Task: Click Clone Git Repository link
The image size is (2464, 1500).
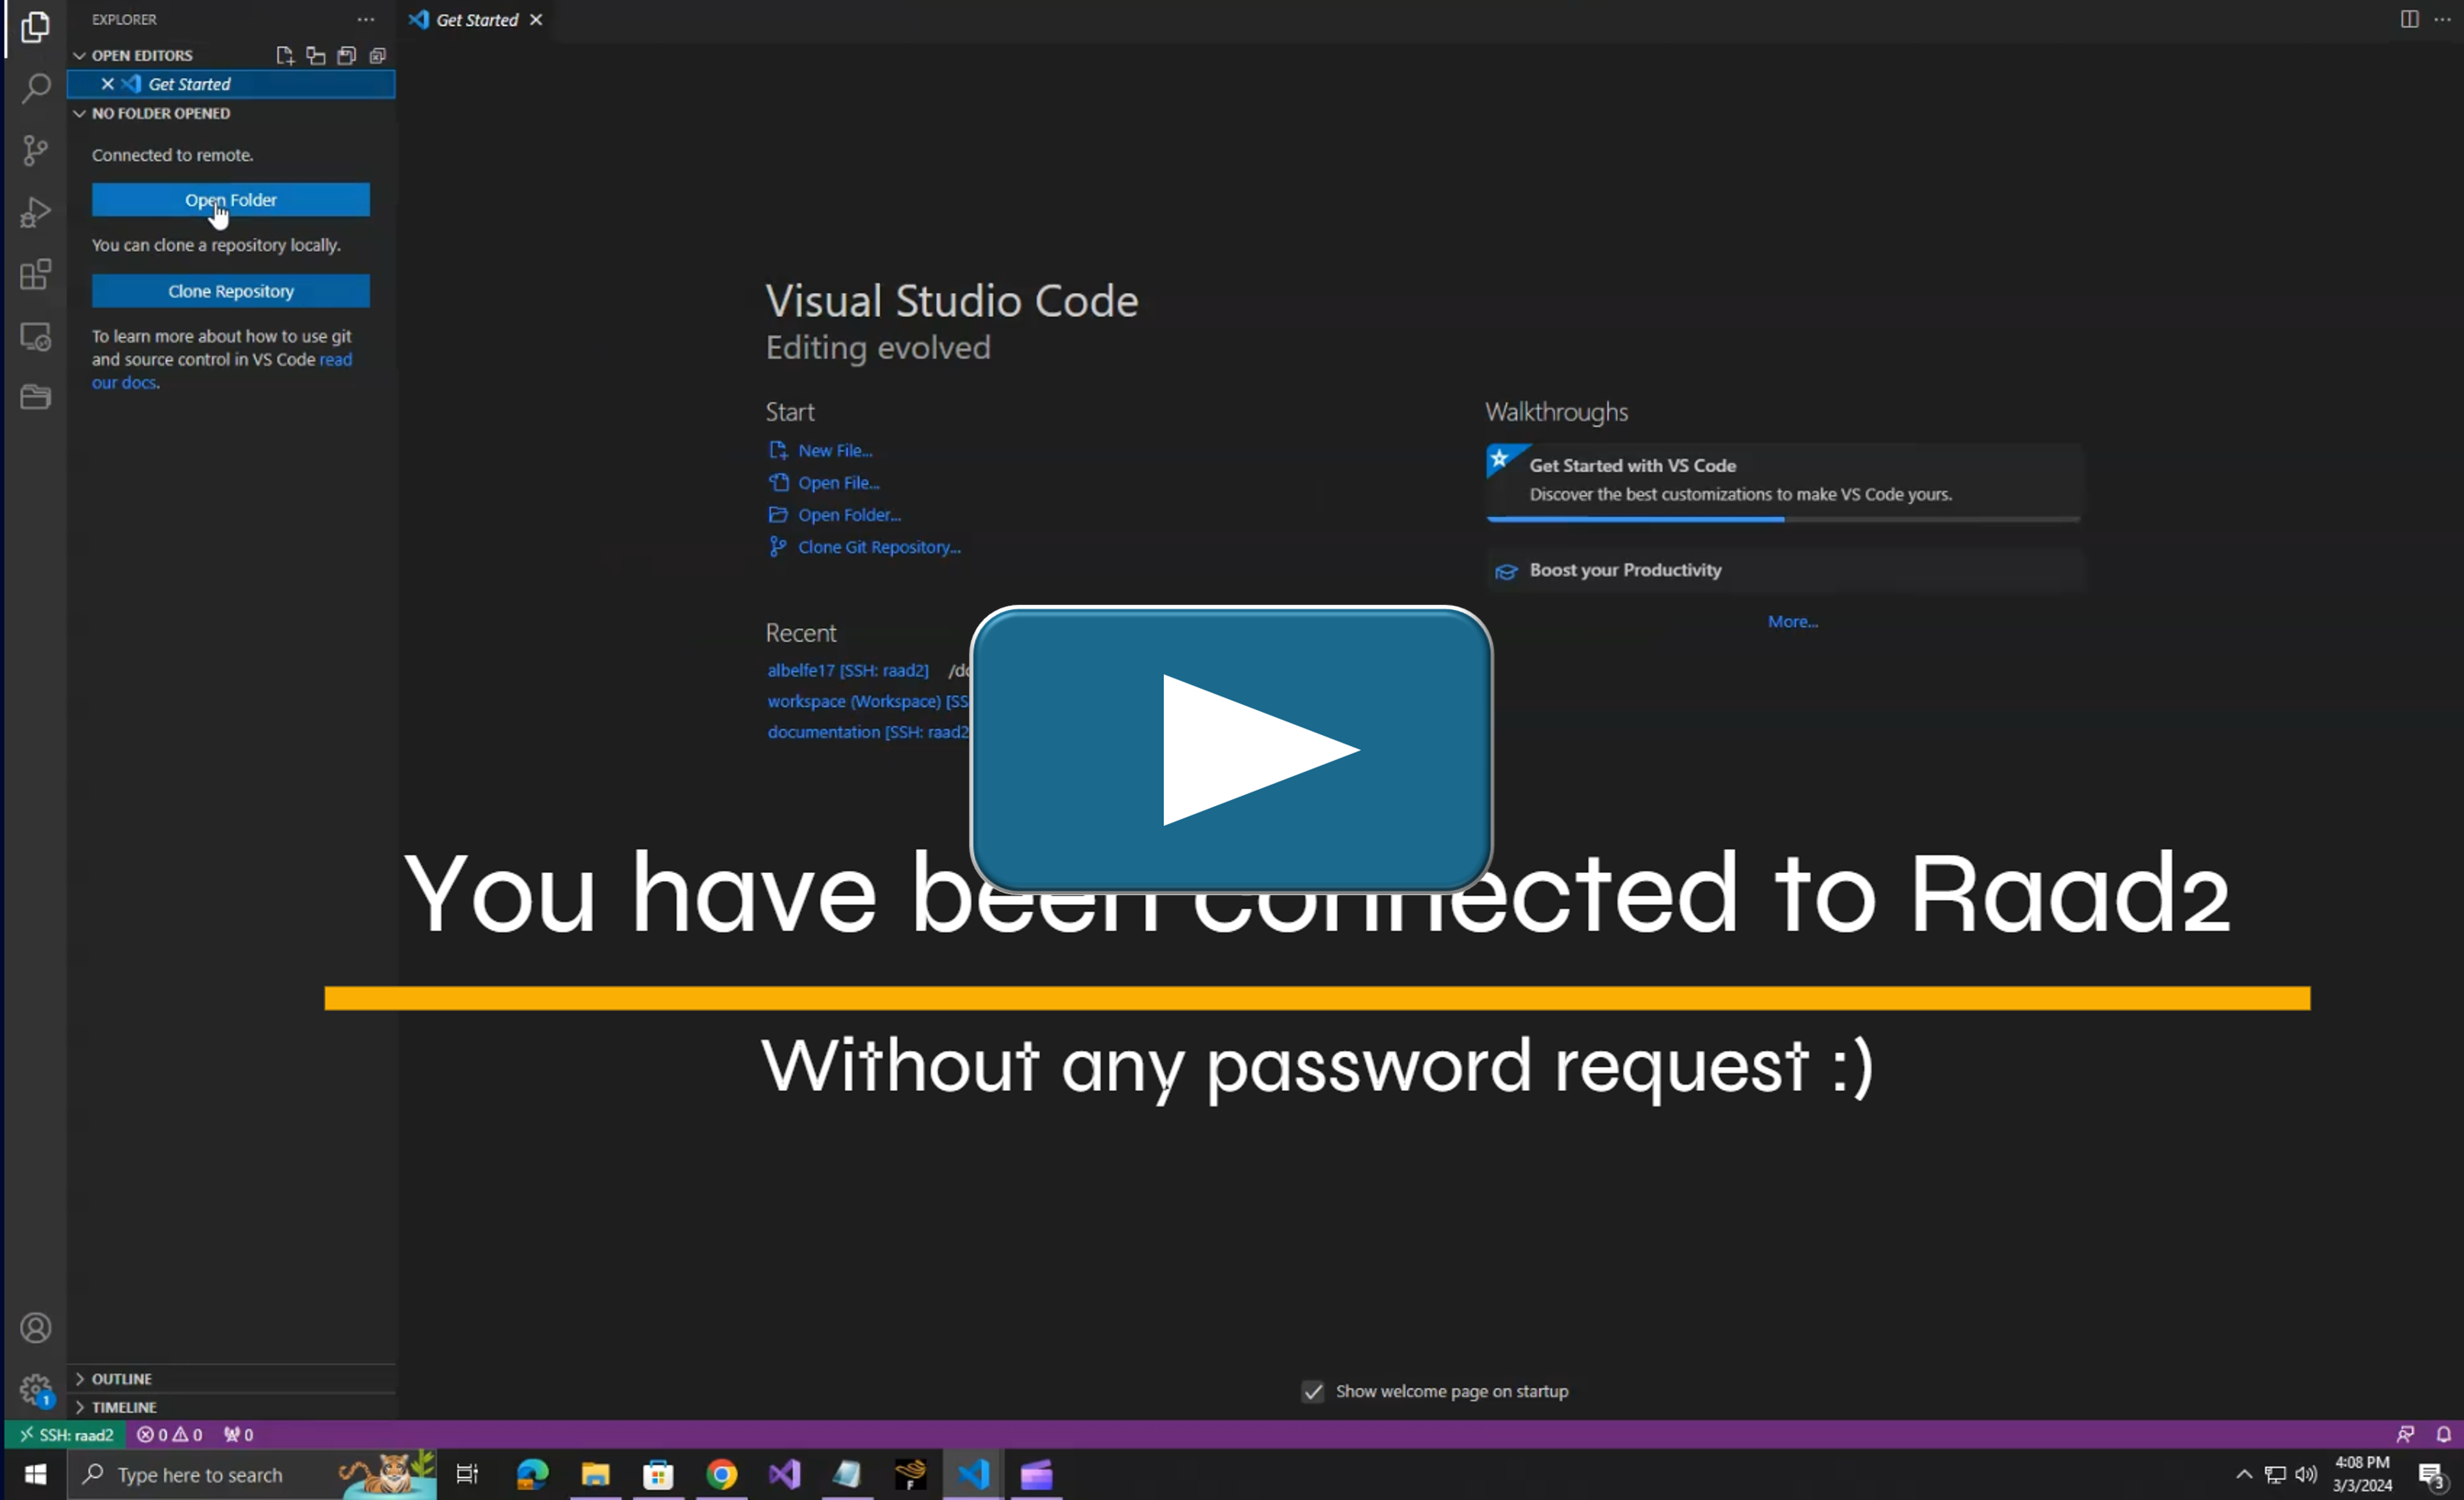Action: point(878,547)
